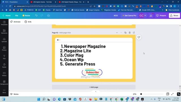181x102 pixels.
Task: Open Windows taskbar search
Action: pyautogui.click(x=44, y=99)
